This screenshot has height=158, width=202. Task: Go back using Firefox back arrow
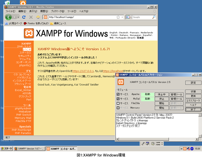click(x=8, y=17)
